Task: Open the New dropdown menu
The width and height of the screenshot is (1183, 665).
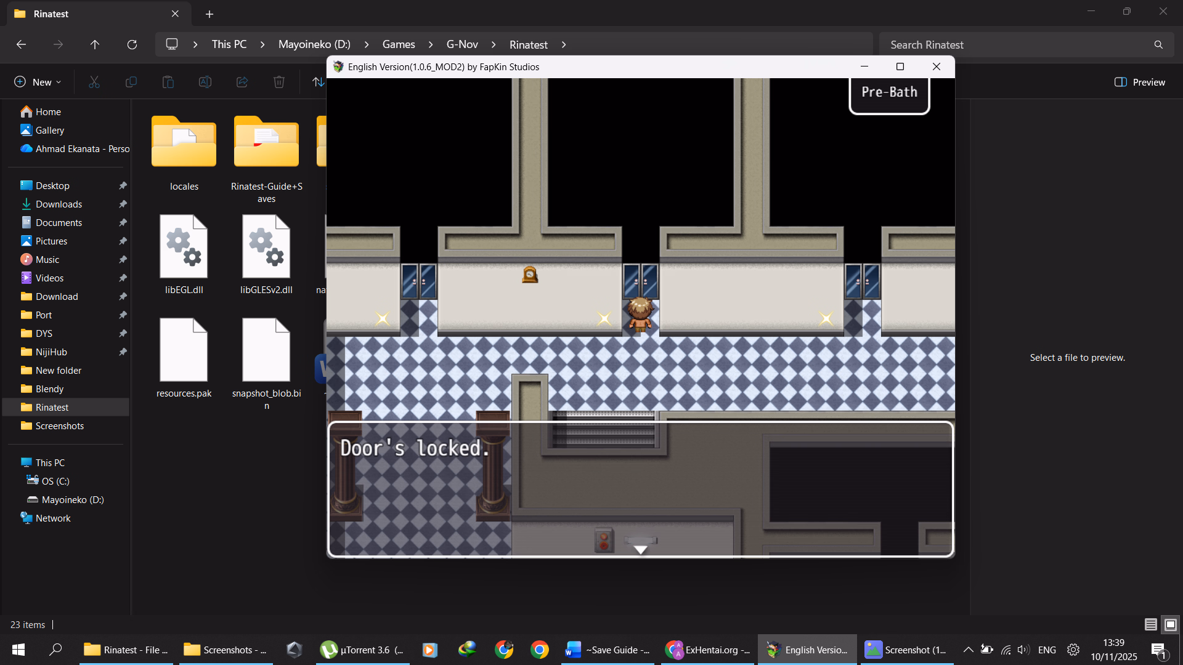Action: coord(38,82)
